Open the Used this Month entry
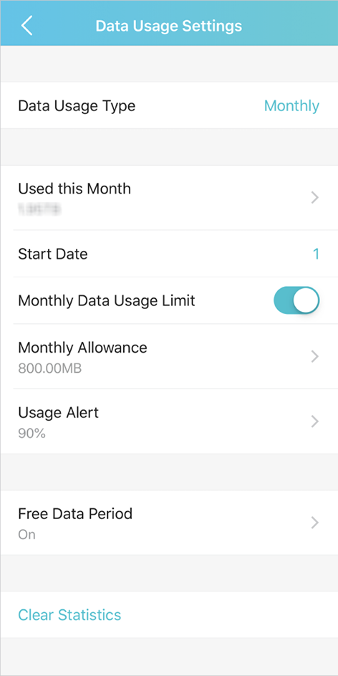 click(169, 198)
